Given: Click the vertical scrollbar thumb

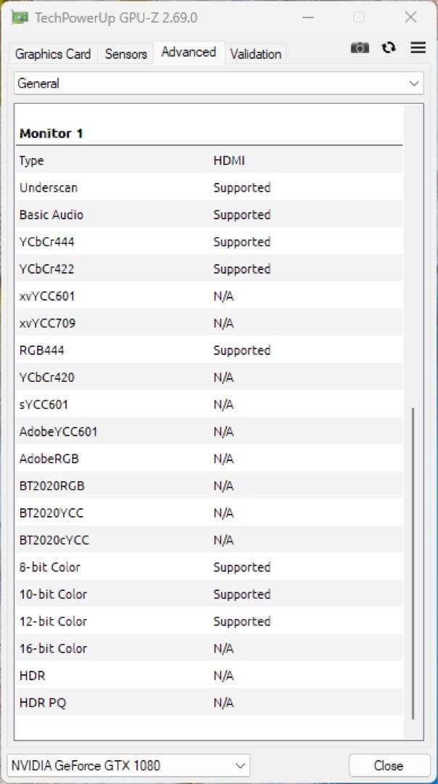Looking at the screenshot, I should click(413, 563).
